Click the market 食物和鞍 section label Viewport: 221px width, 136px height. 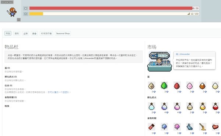tap(152, 118)
